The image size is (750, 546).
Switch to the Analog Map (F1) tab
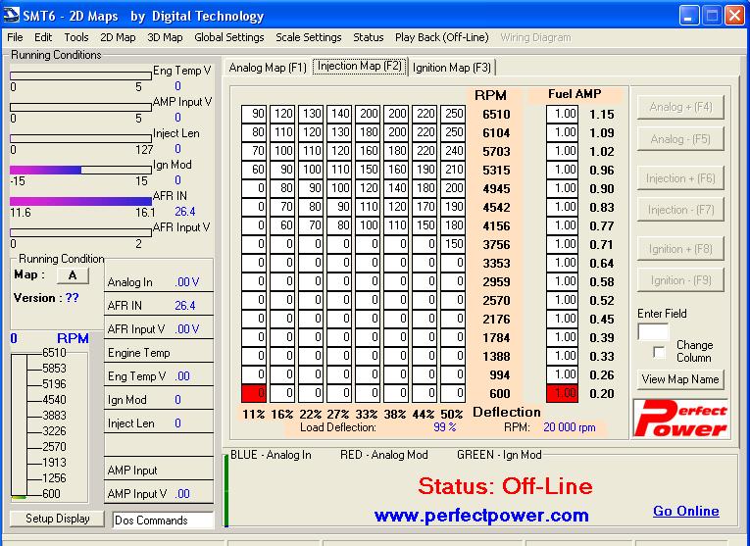point(268,68)
